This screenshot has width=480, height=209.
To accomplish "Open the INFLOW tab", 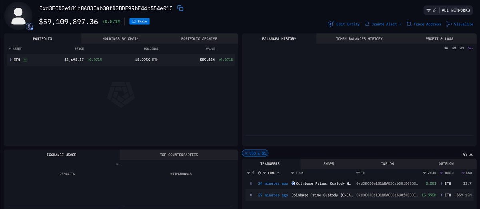I will click(x=388, y=164).
